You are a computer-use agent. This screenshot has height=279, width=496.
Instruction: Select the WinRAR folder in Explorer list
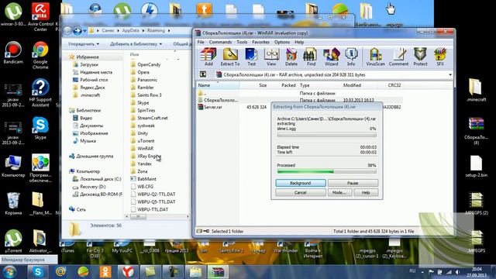145,148
